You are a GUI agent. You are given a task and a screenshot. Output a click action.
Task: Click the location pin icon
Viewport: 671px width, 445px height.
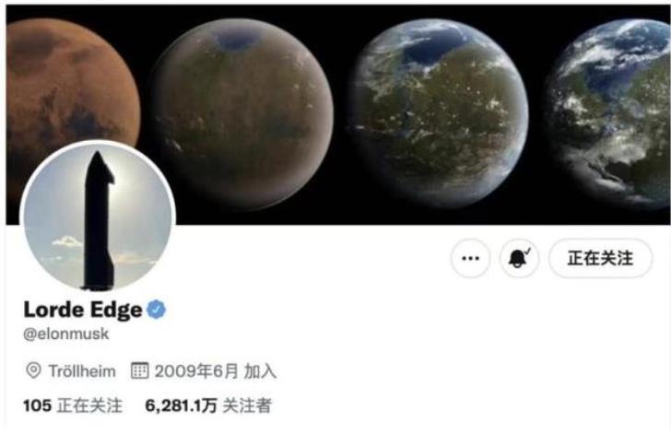pyautogui.click(x=33, y=370)
